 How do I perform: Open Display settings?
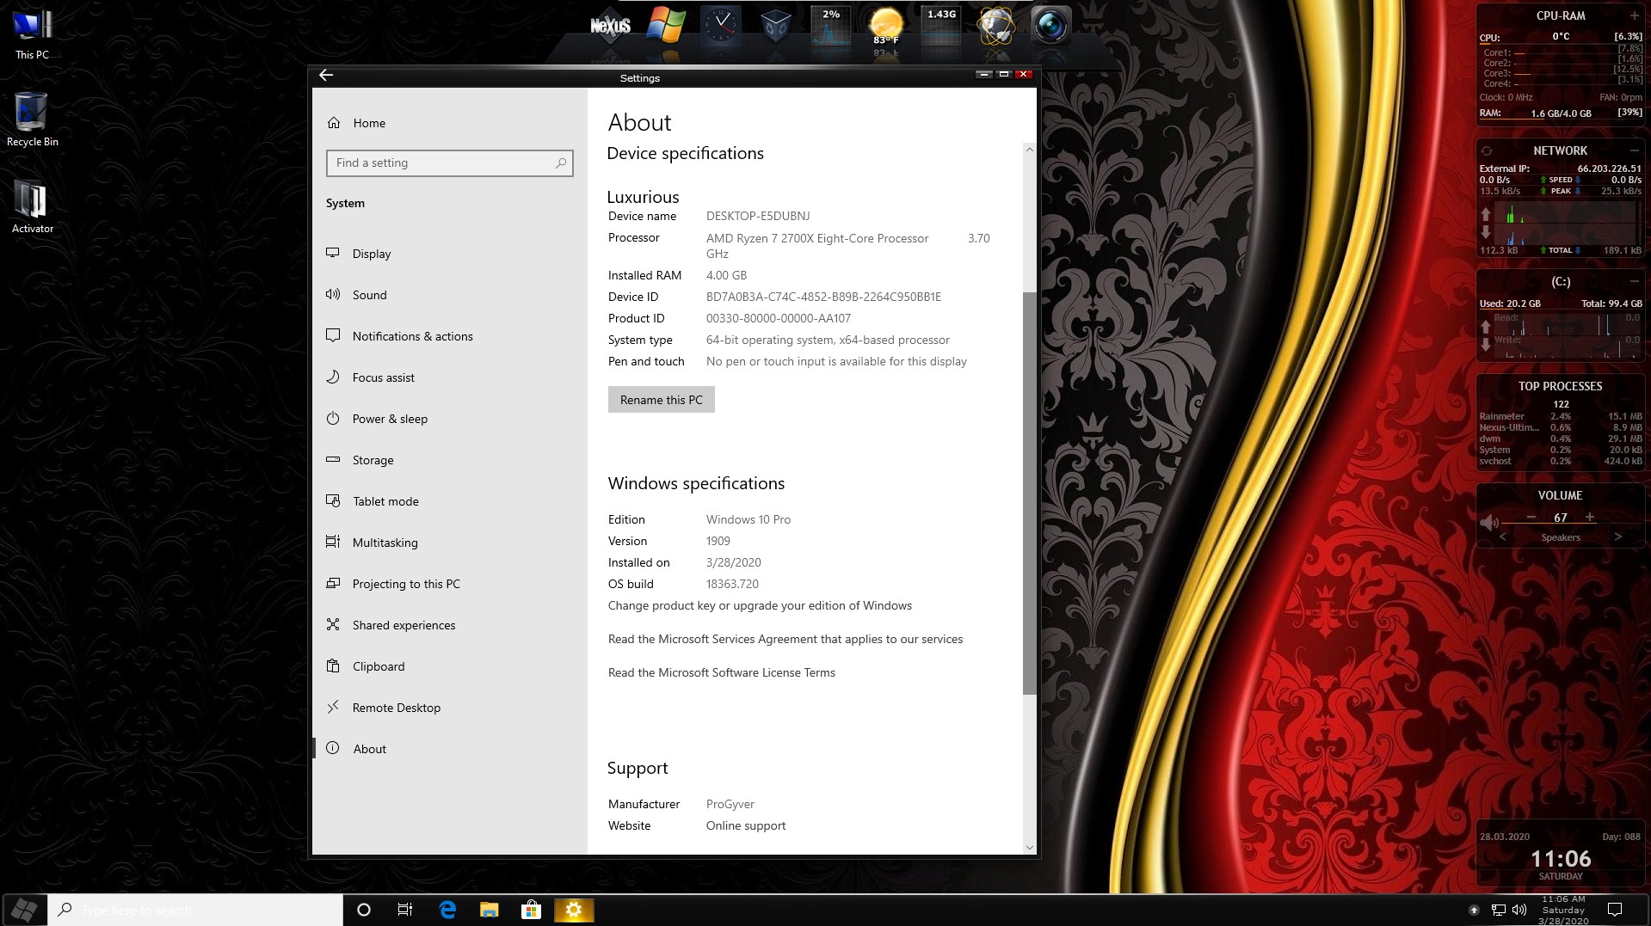450,254
